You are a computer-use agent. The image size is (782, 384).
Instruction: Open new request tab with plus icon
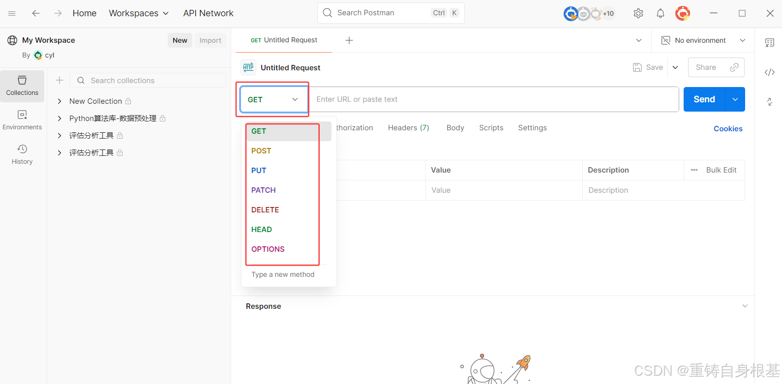(x=349, y=40)
